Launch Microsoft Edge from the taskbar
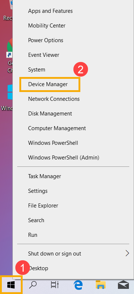Viewport: 134px width, 294px height. click(x=78, y=285)
